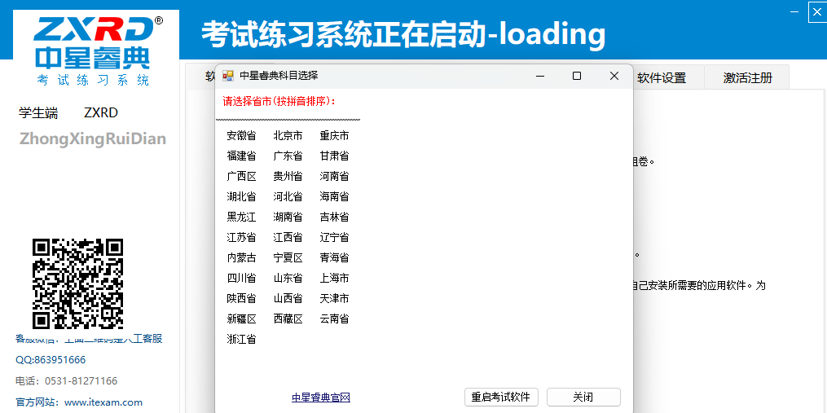
Task: Open the 中星睿典官网 link
Action: click(x=321, y=398)
